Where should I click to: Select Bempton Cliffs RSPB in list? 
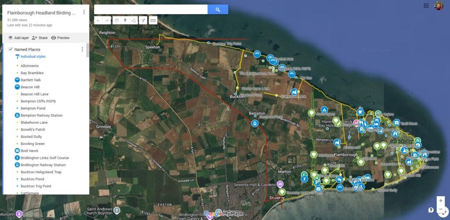38,101
